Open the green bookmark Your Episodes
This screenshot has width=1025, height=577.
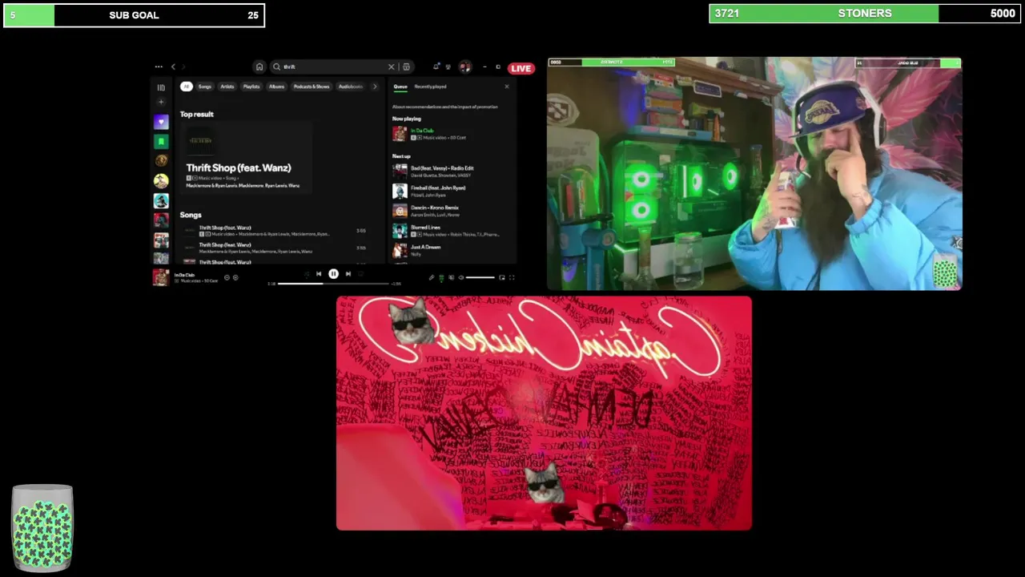pyautogui.click(x=161, y=141)
